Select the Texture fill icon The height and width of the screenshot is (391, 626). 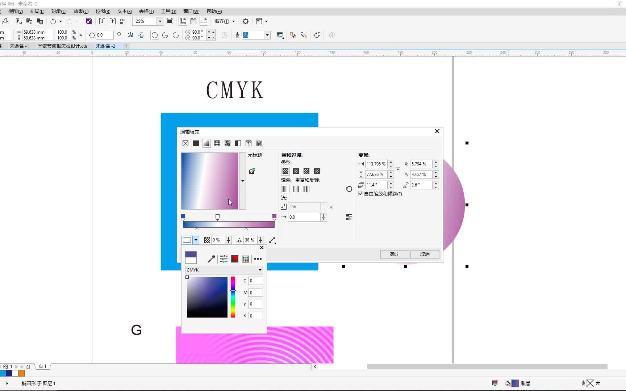point(249,143)
